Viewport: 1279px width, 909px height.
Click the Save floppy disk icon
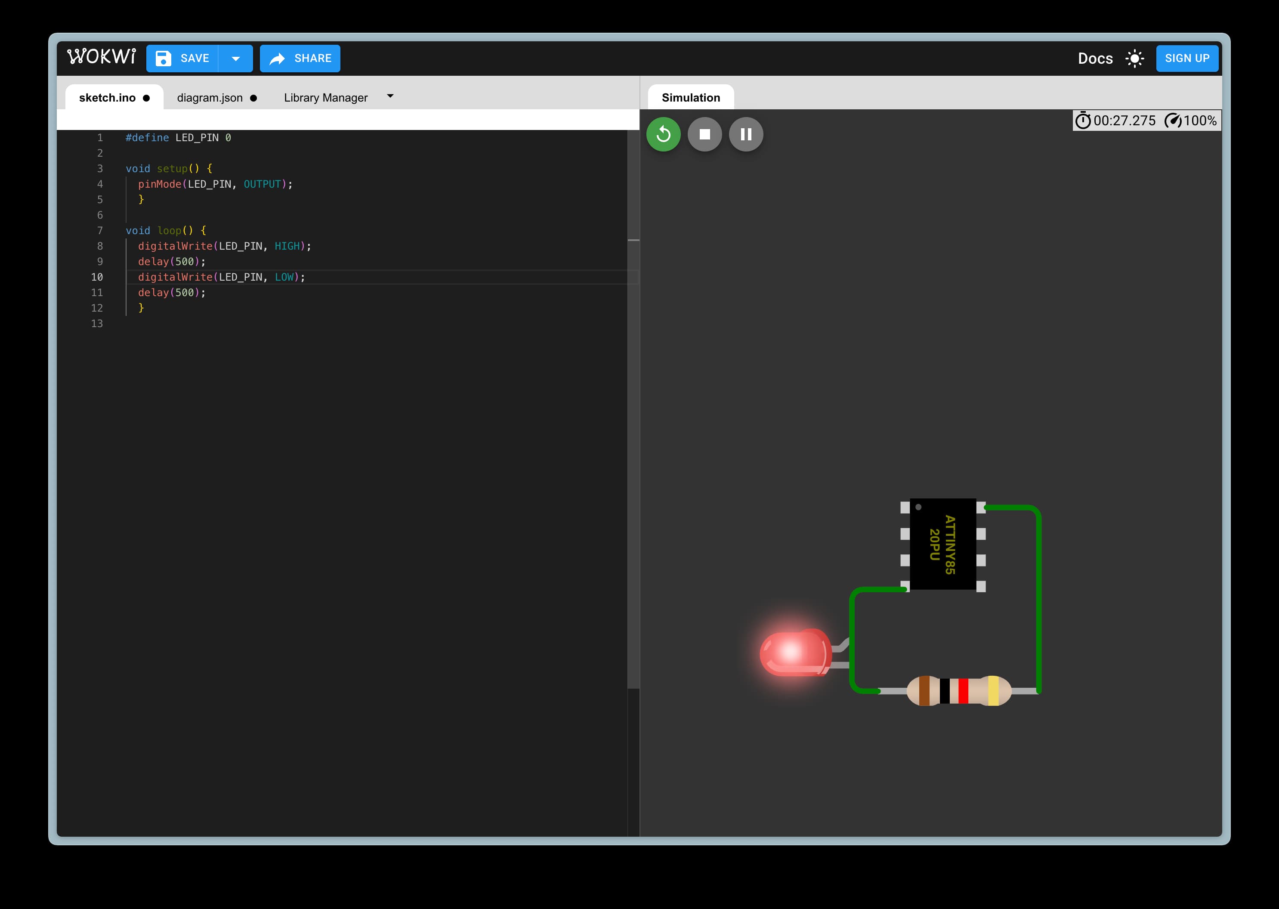163,58
